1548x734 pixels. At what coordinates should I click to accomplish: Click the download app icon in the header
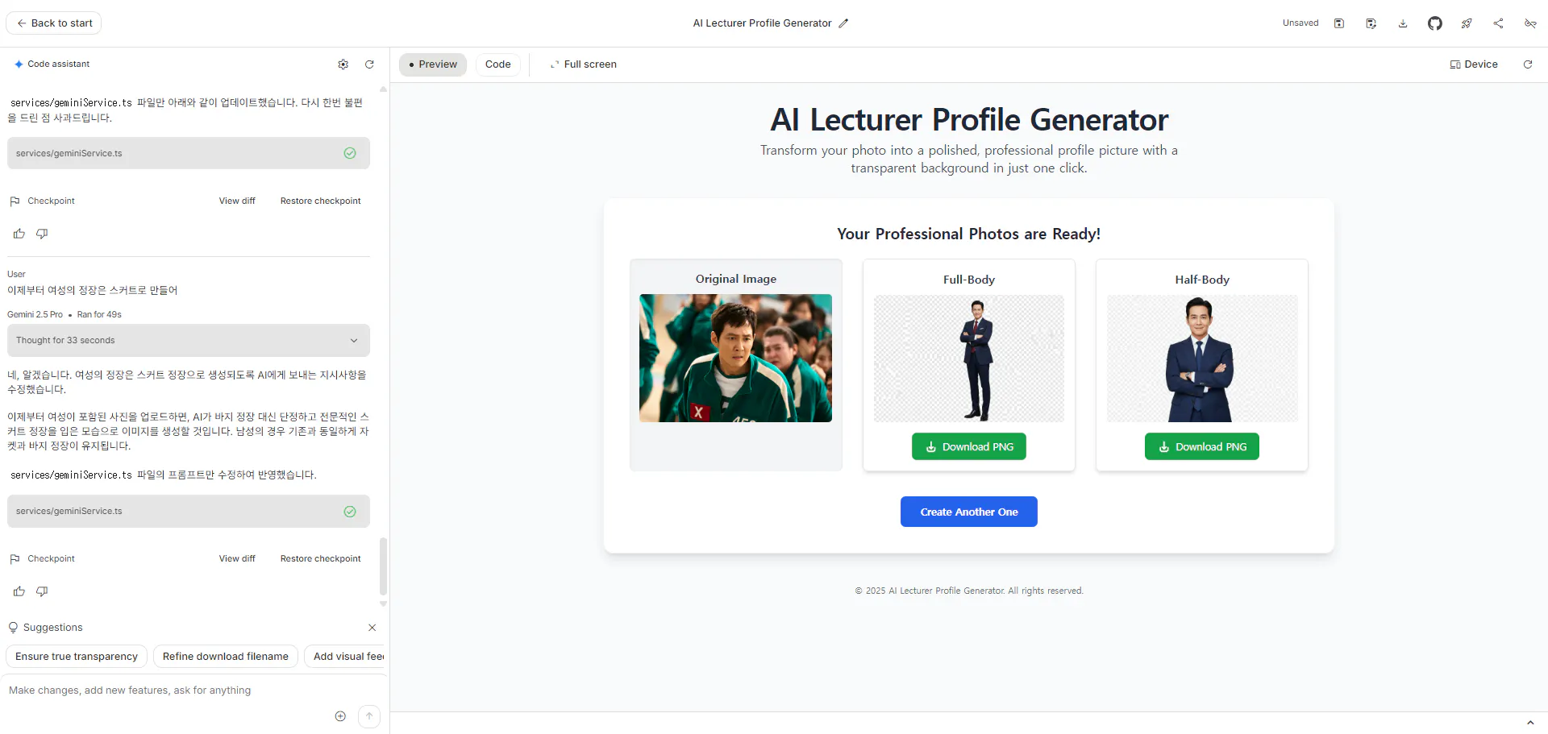coord(1403,23)
